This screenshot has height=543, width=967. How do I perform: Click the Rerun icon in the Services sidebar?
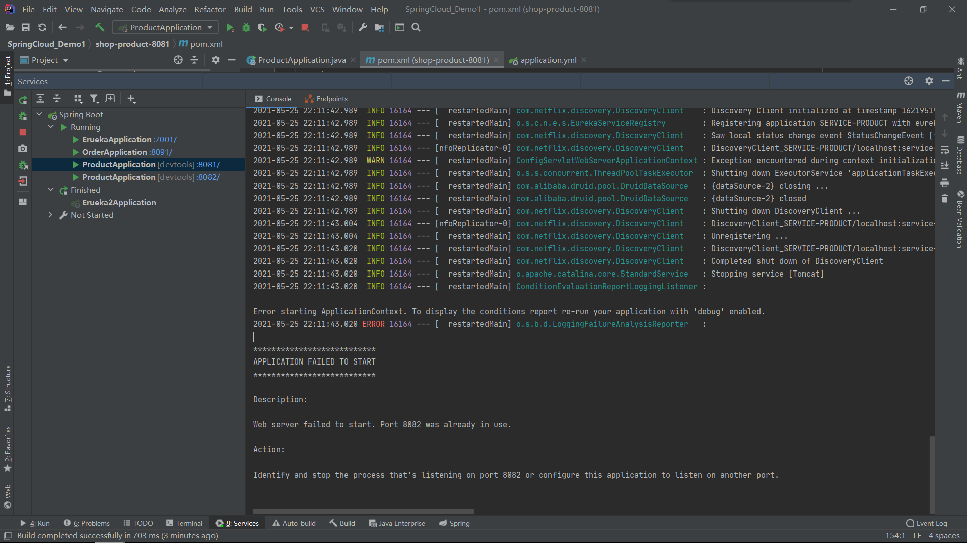pyautogui.click(x=23, y=100)
